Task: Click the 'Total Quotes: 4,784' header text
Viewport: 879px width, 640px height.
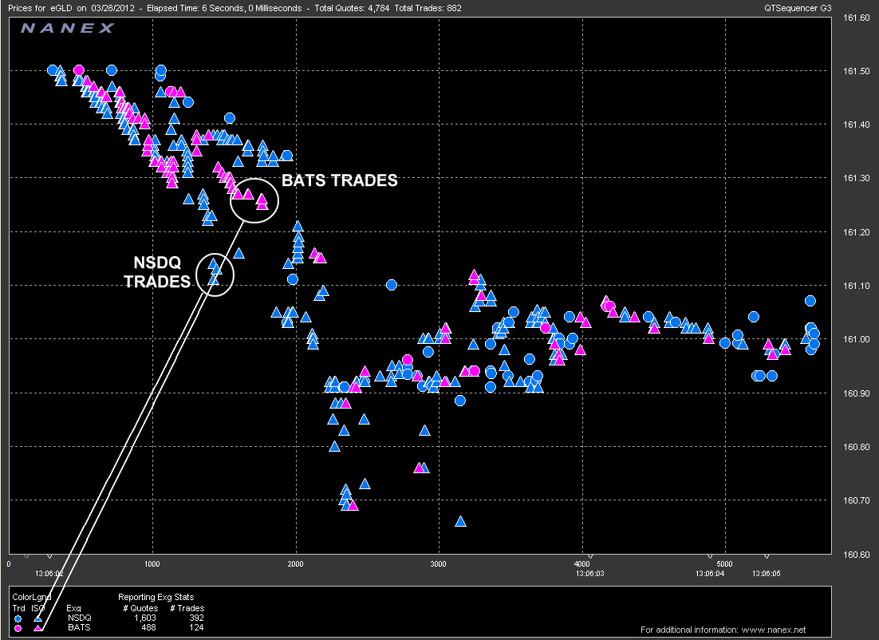Action: pos(352,9)
